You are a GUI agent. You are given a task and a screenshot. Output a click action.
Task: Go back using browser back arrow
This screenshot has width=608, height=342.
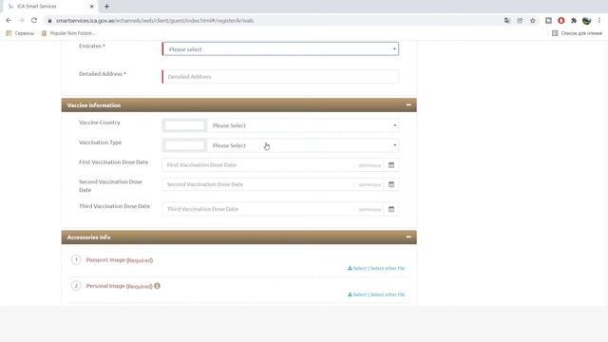tap(9, 21)
